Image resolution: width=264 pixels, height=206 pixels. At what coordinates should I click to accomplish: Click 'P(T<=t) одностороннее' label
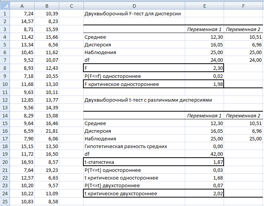[x=113, y=170]
